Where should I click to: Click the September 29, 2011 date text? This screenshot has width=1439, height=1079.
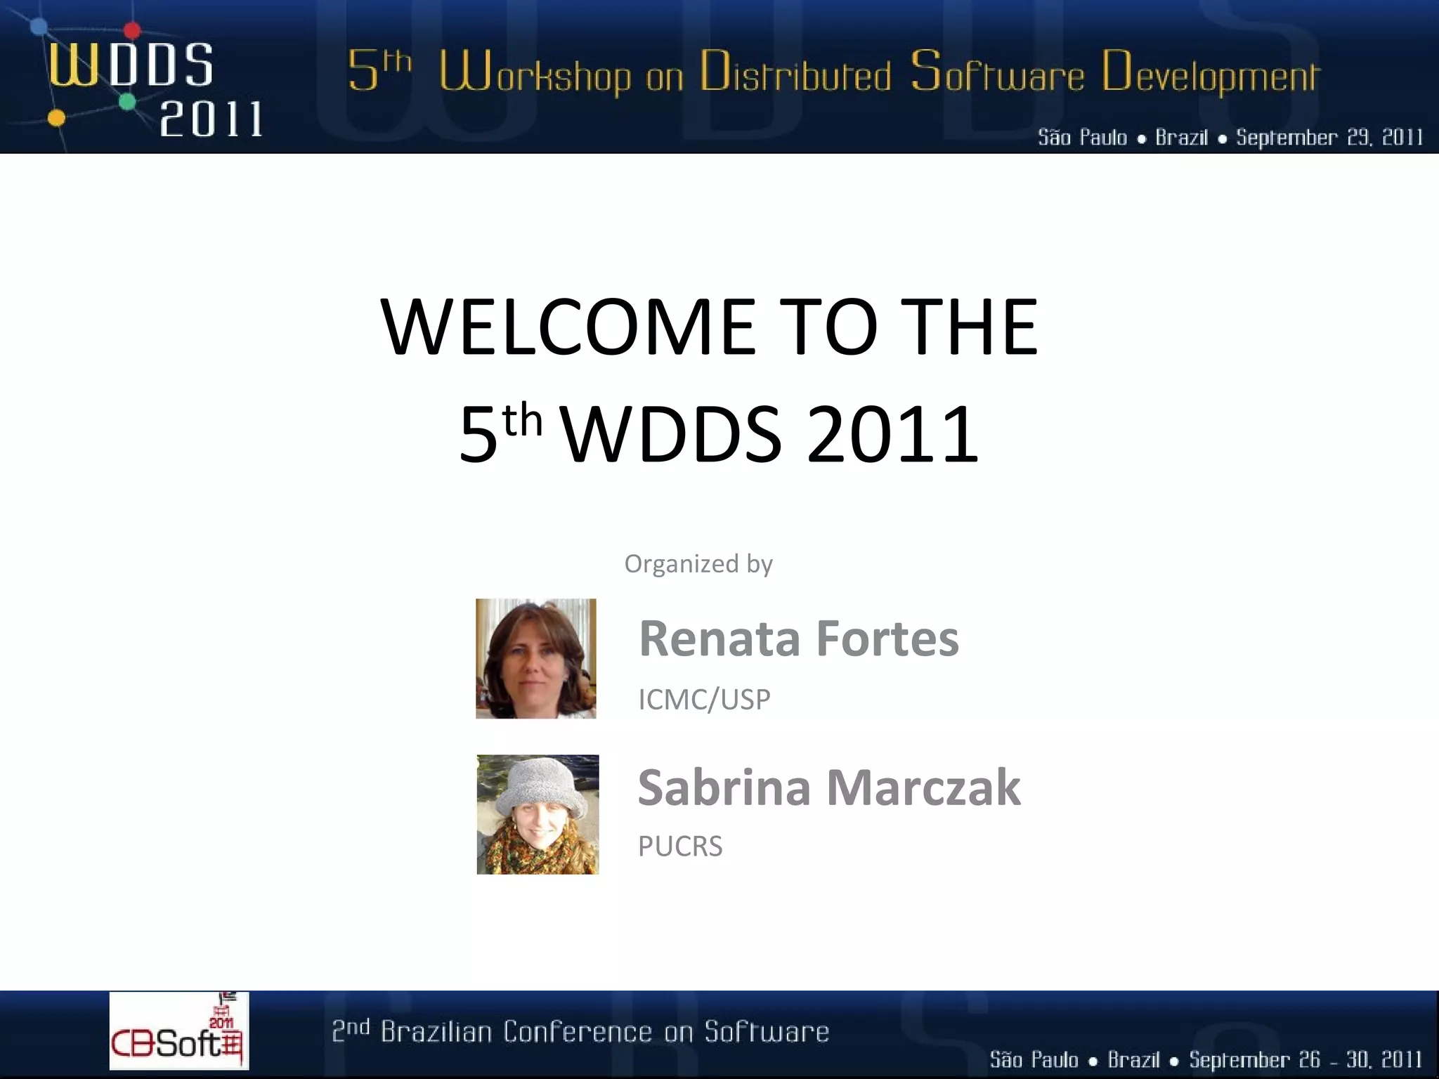pos(1329,137)
